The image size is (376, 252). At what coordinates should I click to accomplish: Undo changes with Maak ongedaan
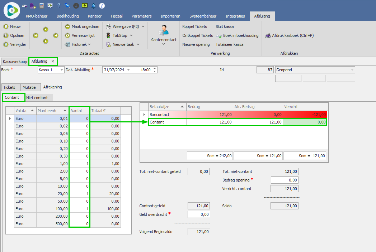coord(82,26)
